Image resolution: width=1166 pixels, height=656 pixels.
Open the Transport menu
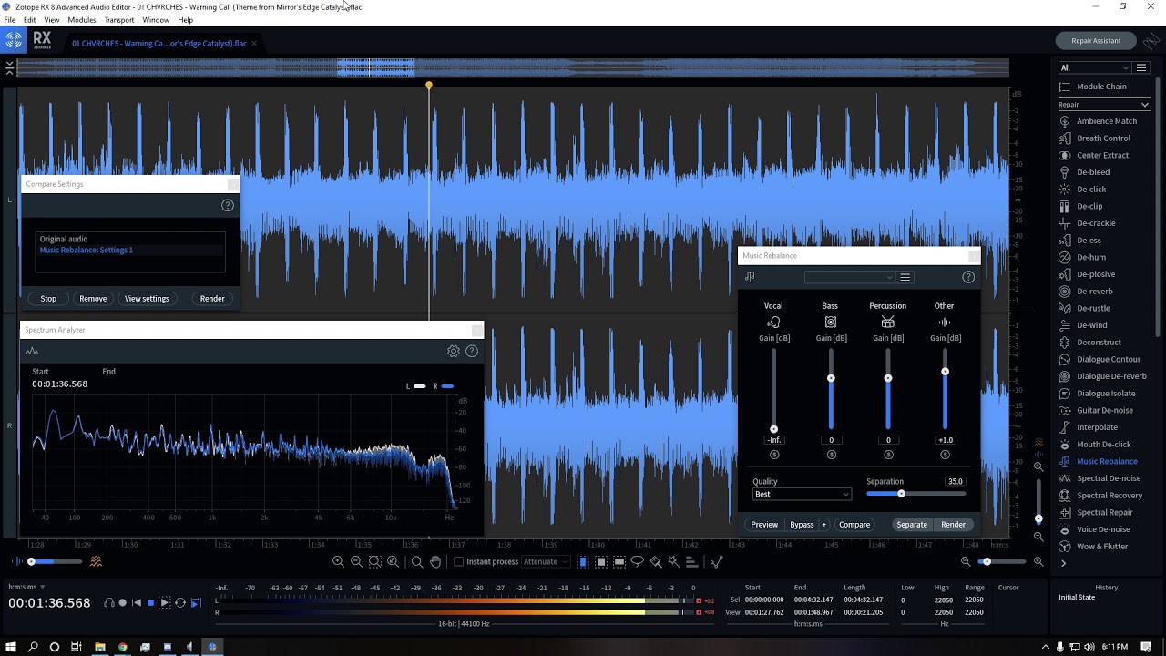(119, 20)
